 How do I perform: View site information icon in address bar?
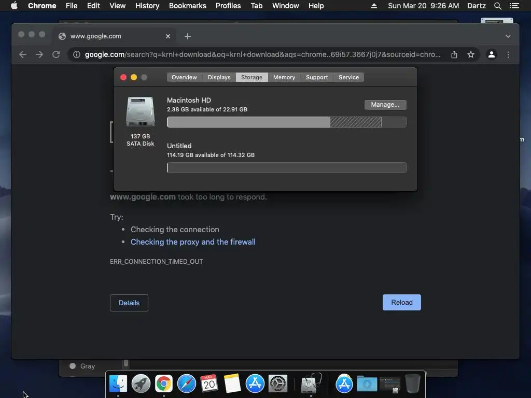coord(77,54)
